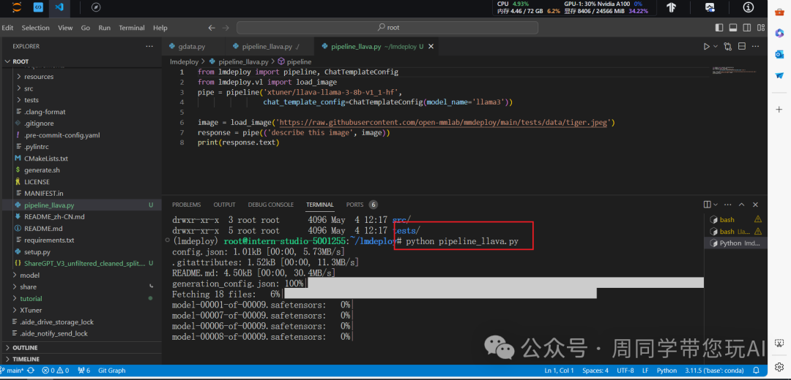Toggle the primary side bar layout icon
791x380 pixels.
pyautogui.click(x=718, y=28)
